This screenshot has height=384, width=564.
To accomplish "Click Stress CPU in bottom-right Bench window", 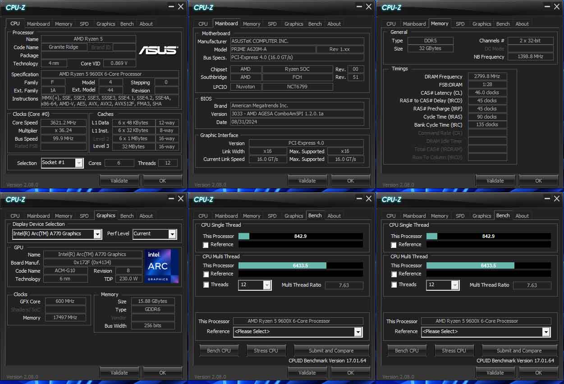I will [454, 351].
